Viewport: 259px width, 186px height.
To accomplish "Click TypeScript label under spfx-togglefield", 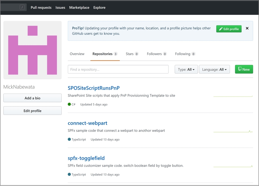I will point(79,174).
